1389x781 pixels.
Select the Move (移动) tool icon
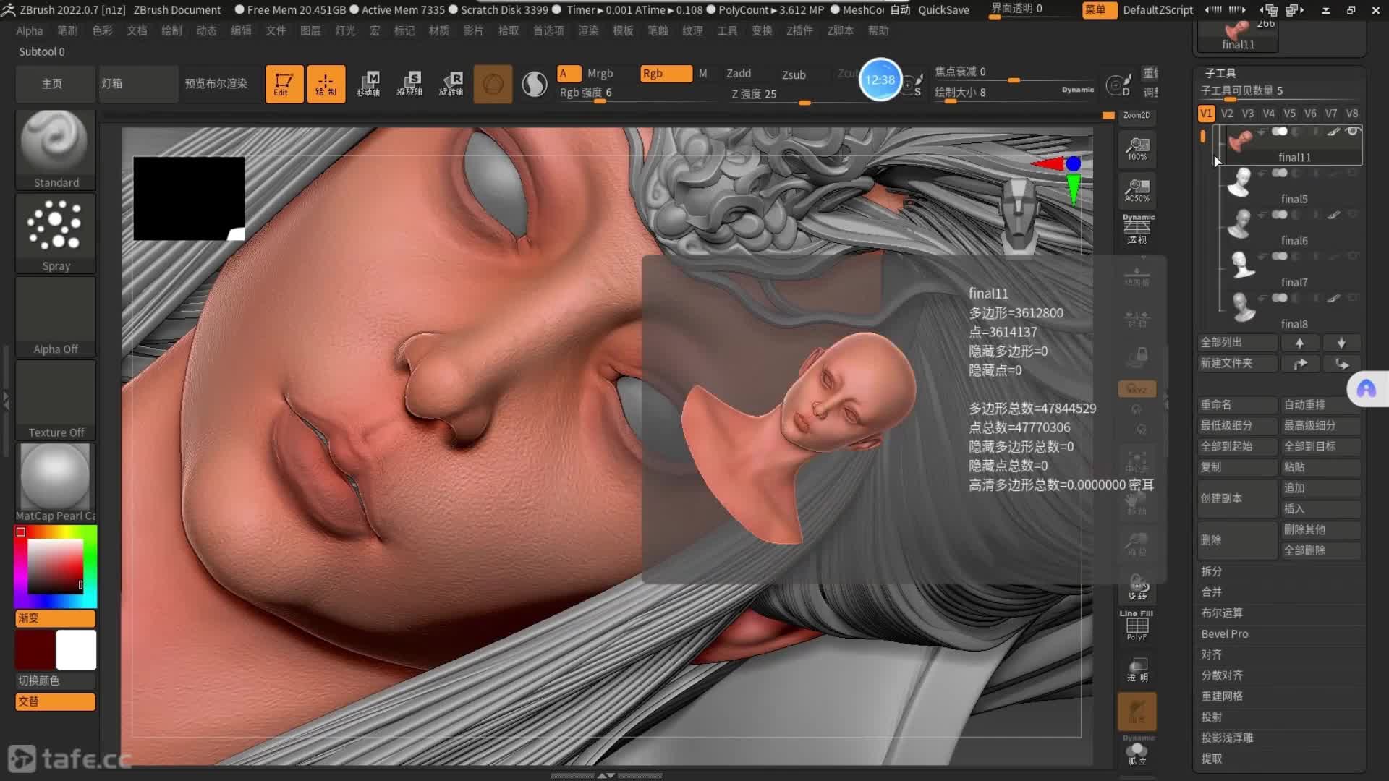369,84
